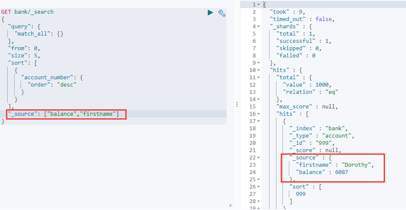Click the "max_score" : null line
Viewport: 406px width, 210px height.
pos(307,107)
